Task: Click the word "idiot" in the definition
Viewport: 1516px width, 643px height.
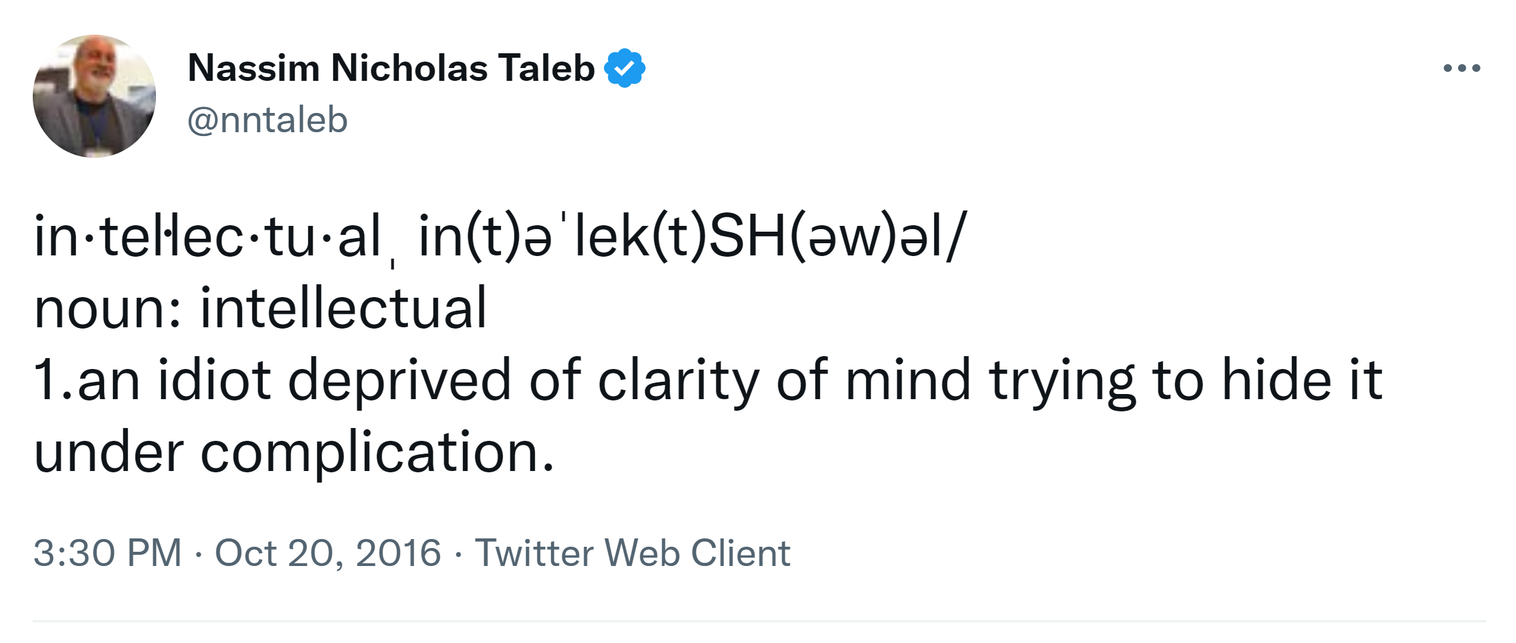Action: coord(214,381)
